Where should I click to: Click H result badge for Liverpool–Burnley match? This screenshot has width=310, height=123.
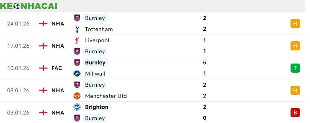[x=295, y=46]
